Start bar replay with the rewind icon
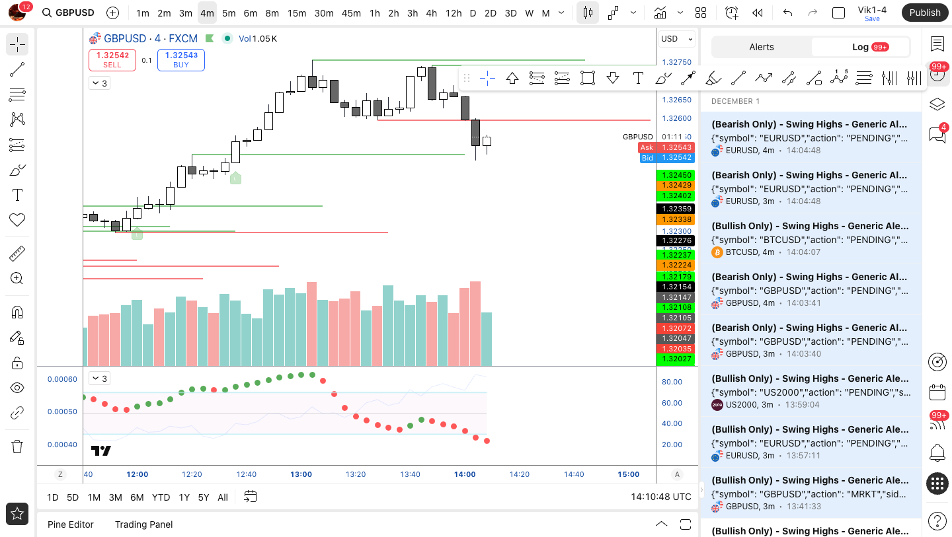The height and width of the screenshot is (537, 952). point(758,13)
